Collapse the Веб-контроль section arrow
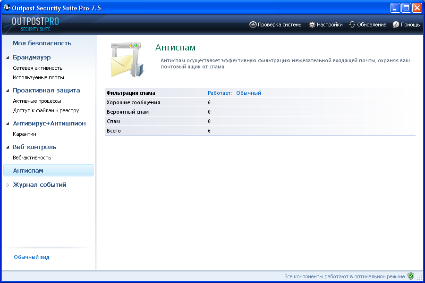Image resolution: width=425 pixels, height=283 pixels. 8,147
